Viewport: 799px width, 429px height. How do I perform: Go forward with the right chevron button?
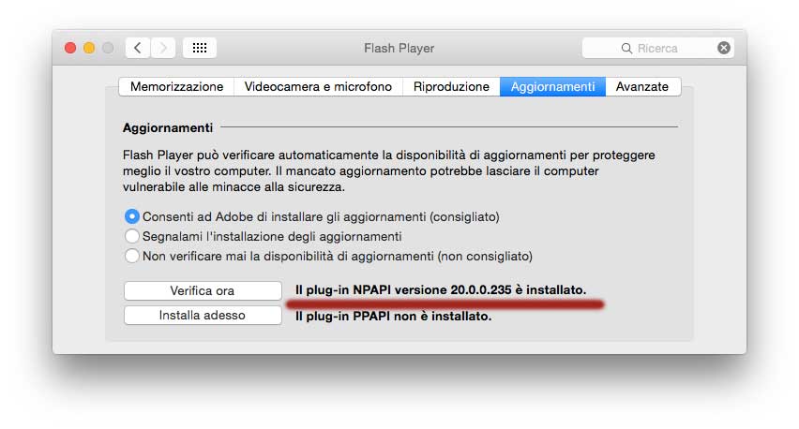163,48
